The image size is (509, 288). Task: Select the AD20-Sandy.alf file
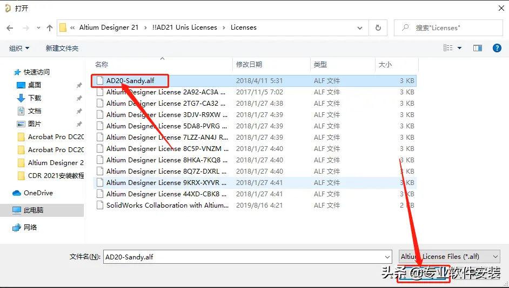pyautogui.click(x=254, y=81)
